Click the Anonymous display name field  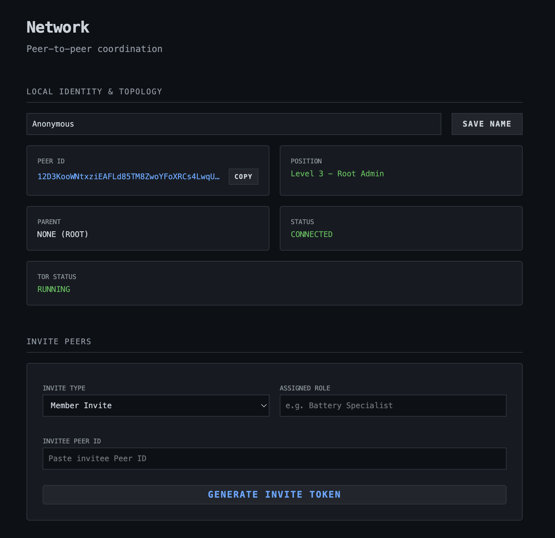point(233,124)
